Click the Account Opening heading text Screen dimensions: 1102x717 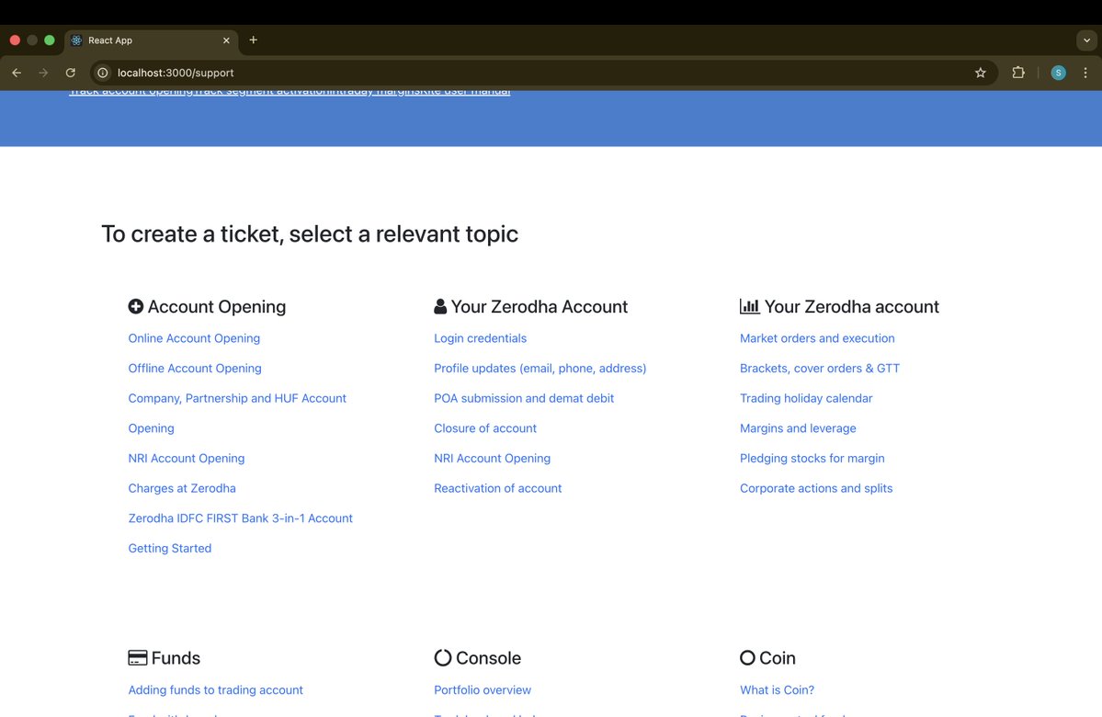pyautogui.click(x=217, y=306)
